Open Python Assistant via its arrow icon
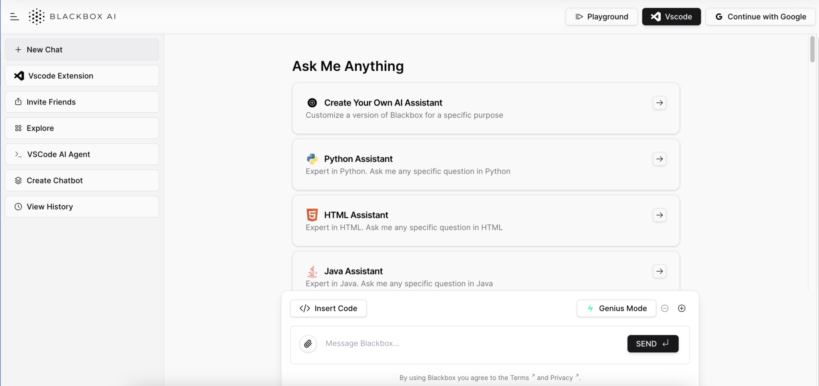 659,159
